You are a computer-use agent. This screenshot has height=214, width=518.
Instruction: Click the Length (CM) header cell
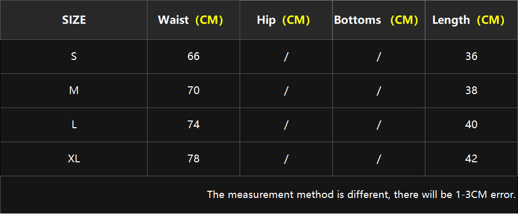click(471, 20)
